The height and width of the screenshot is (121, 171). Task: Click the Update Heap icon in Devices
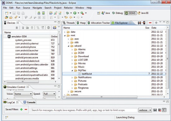[23, 28]
